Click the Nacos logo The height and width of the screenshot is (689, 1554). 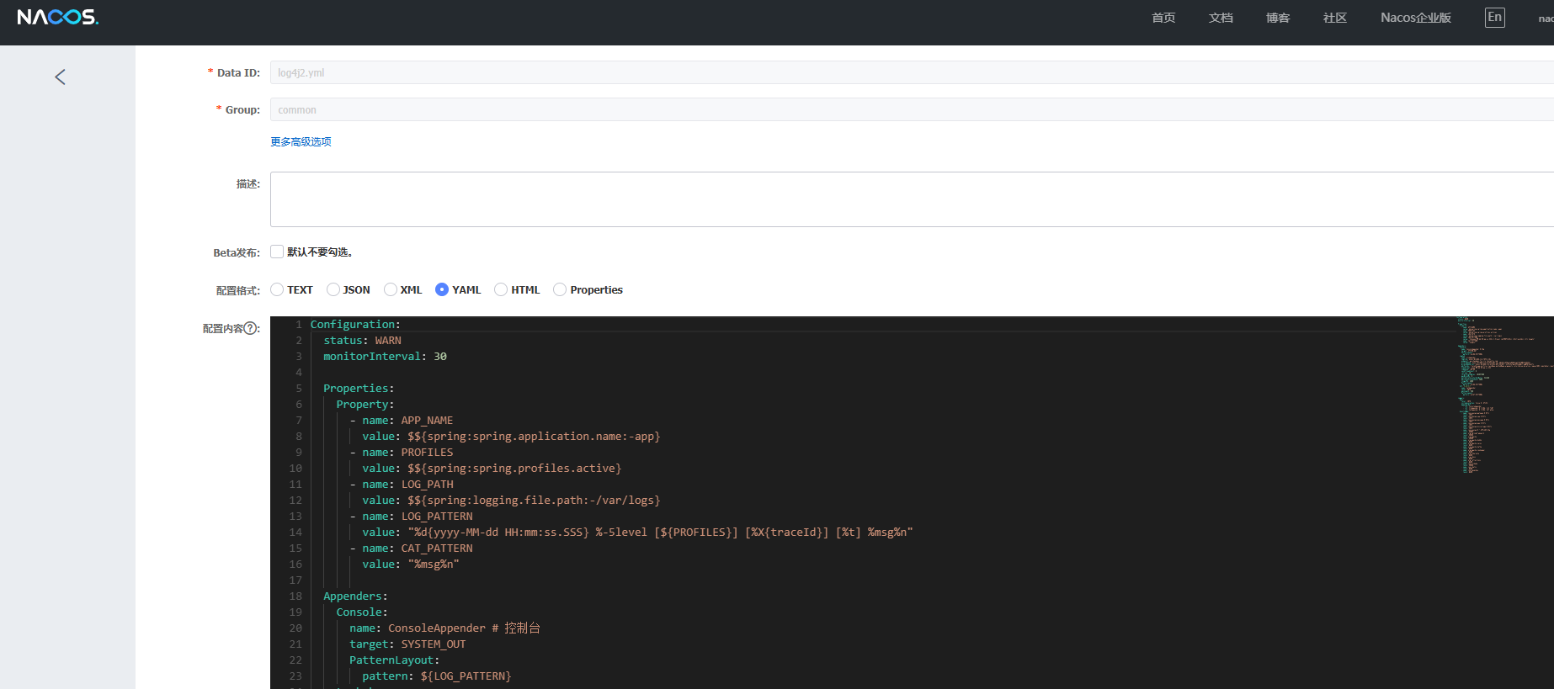coord(57,17)
